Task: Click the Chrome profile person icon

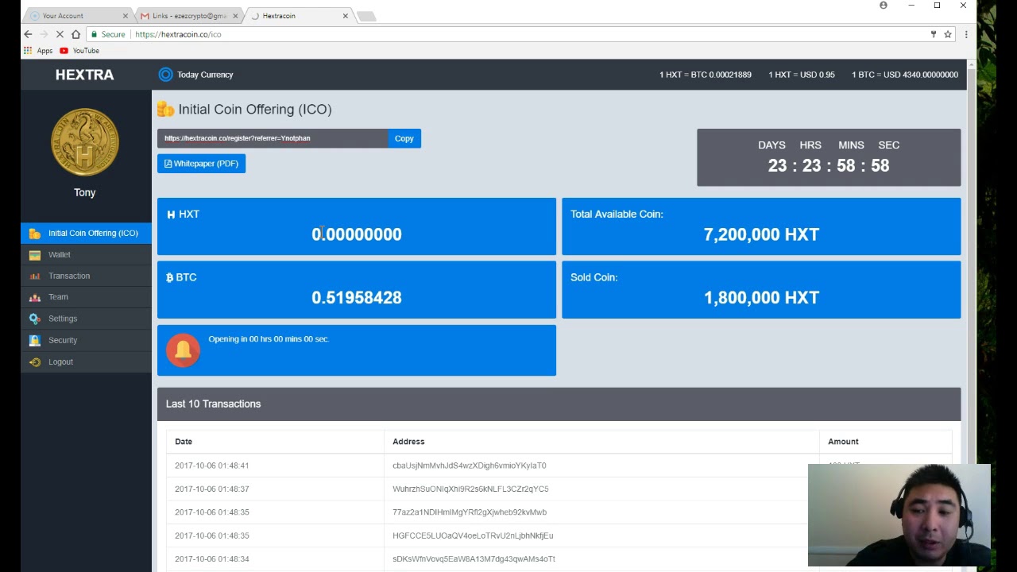Action: click(884, 6)
